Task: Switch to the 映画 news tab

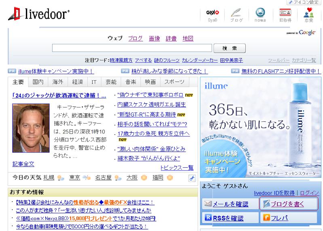Action: tap(150, 82)
